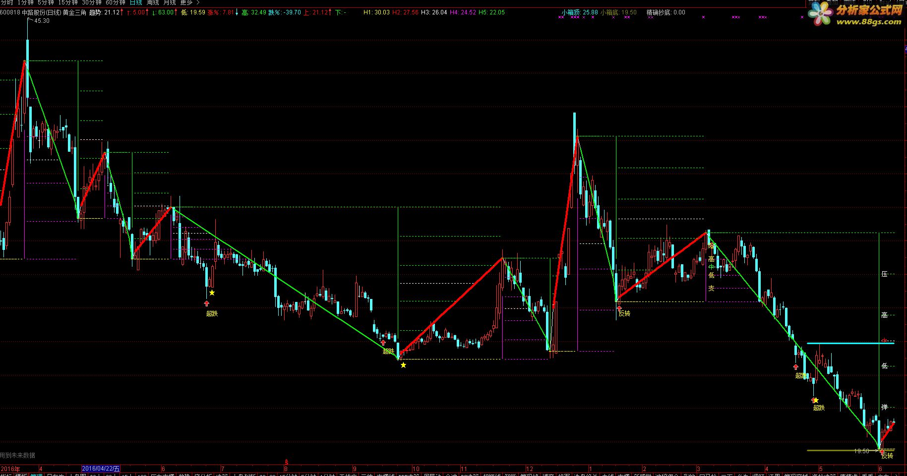The image size is (907, 476).
Task: Select the 日线 daily chart tab
Action: coord(136,3)
